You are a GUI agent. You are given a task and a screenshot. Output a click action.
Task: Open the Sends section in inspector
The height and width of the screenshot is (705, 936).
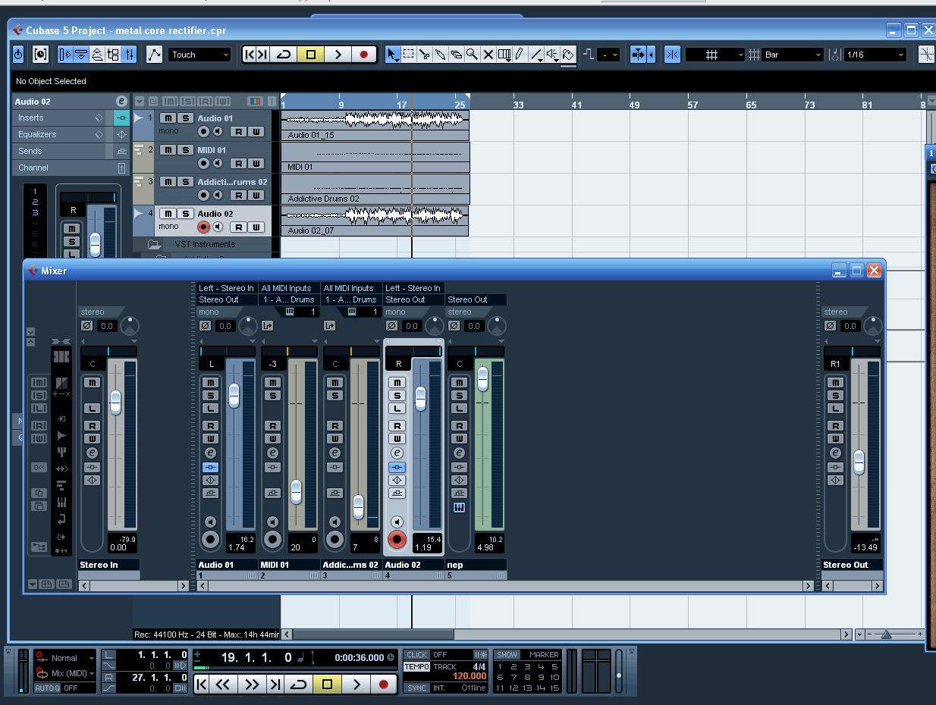point(30,151)
